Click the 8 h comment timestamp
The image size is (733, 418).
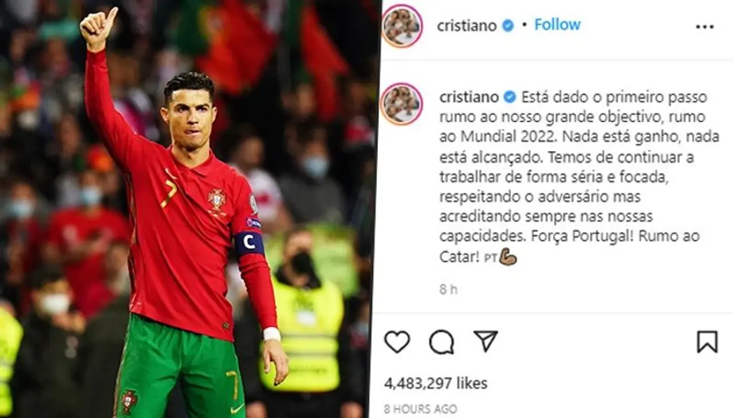448,289
